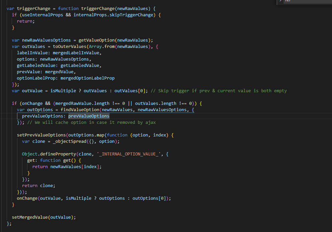Click the '_INTERNAL_OPTION_VALUE_' string literal
332x232 pixels.
coord(129,154)
